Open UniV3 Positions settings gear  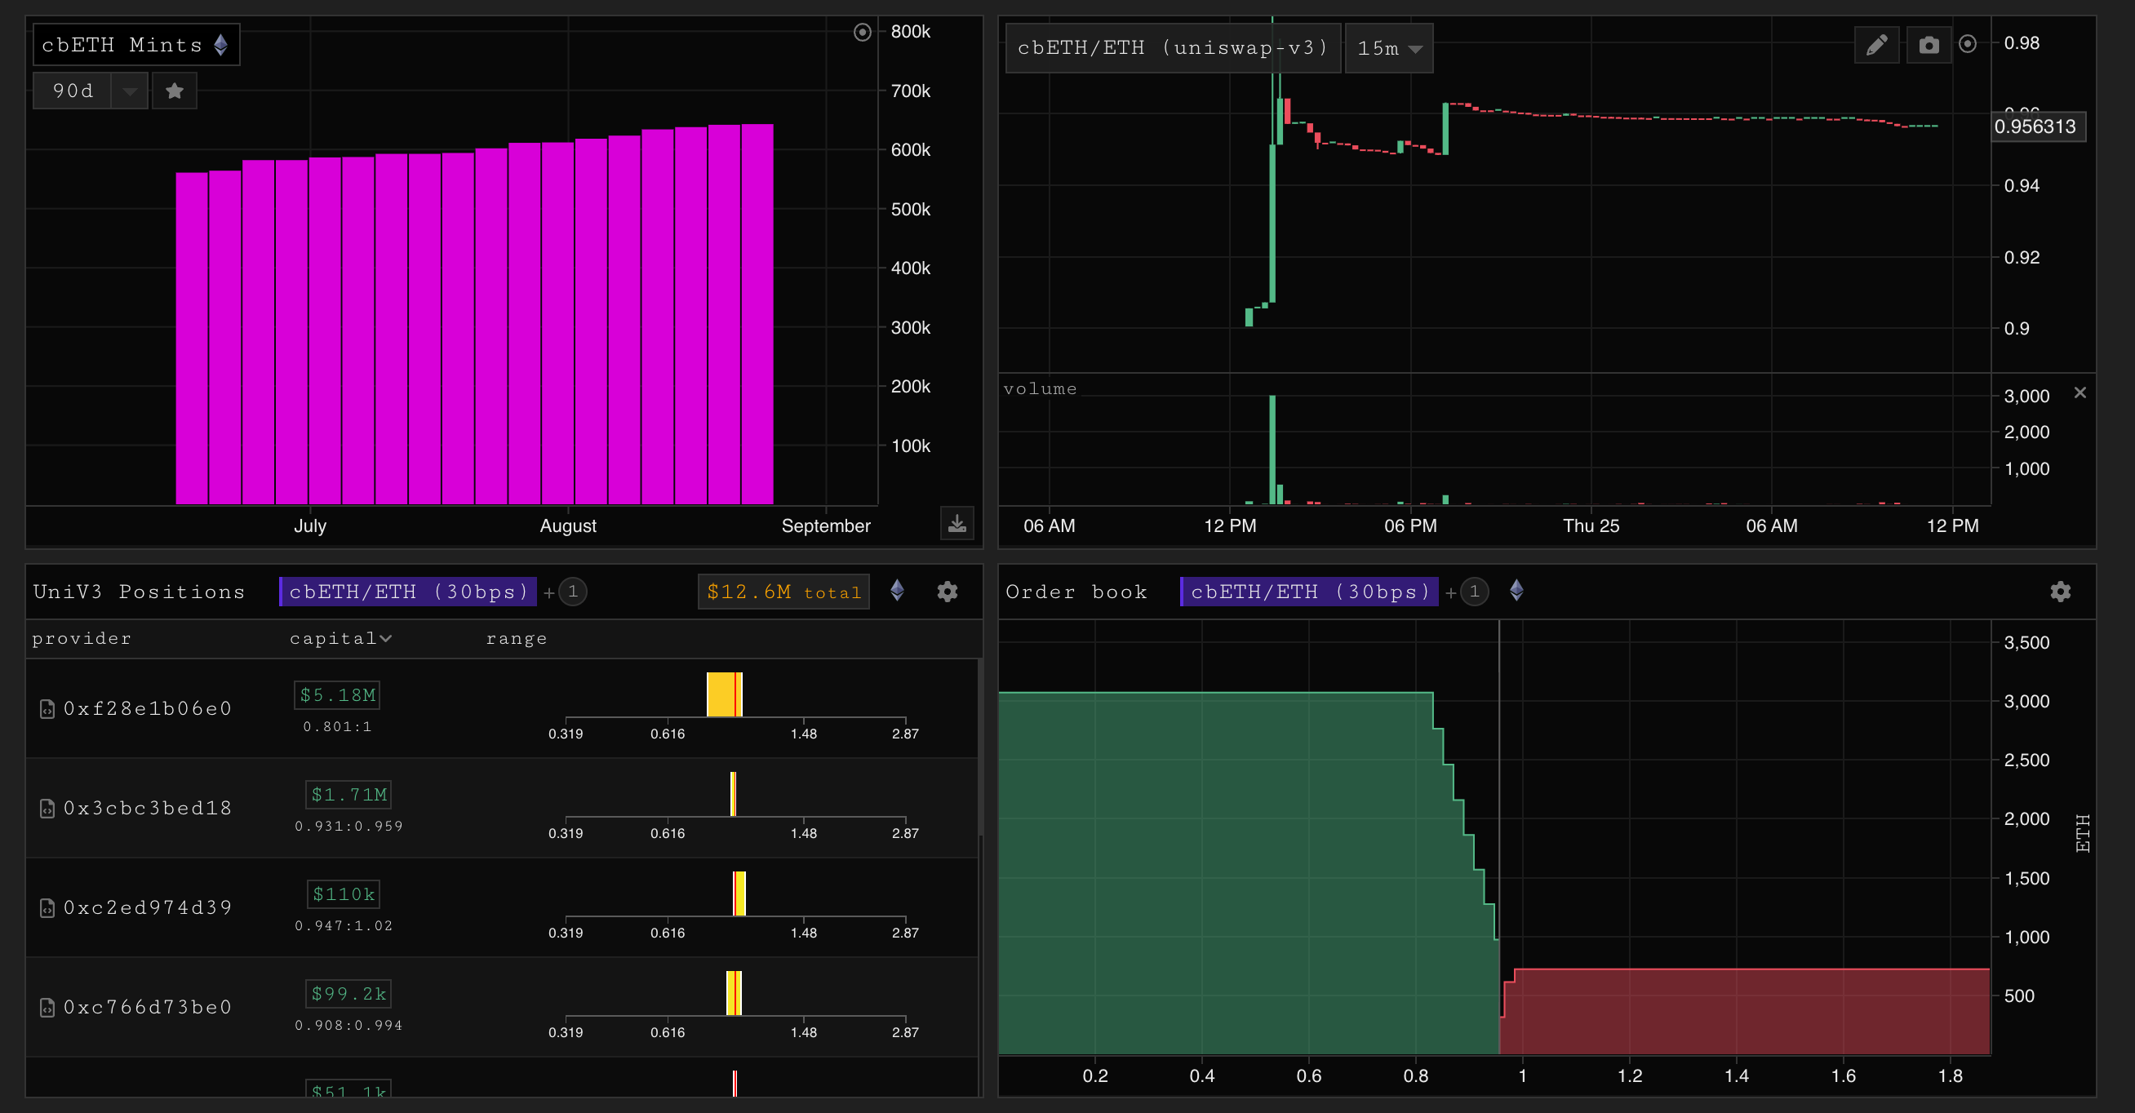[x=948, y=591]
